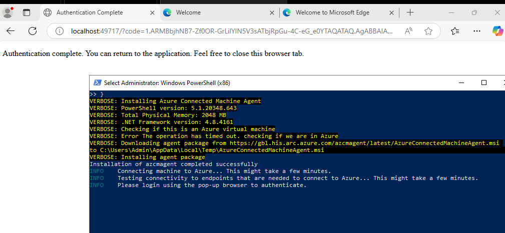Screen dimensions: 505x233
Task: Open the tab actions menu icon
Action: [x=27, y=12]
